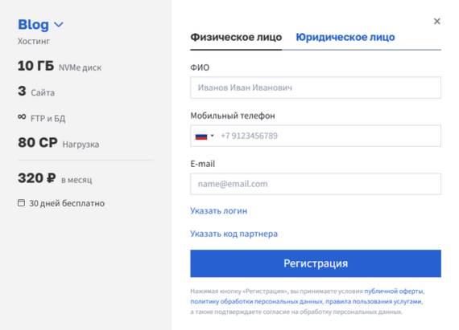
Task: Click the 320 ₽ monthly price
Action: (x=37, y=178)
